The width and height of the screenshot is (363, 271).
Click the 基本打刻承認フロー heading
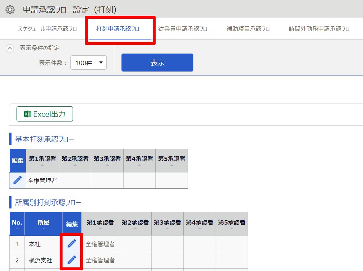pos(45,139)
